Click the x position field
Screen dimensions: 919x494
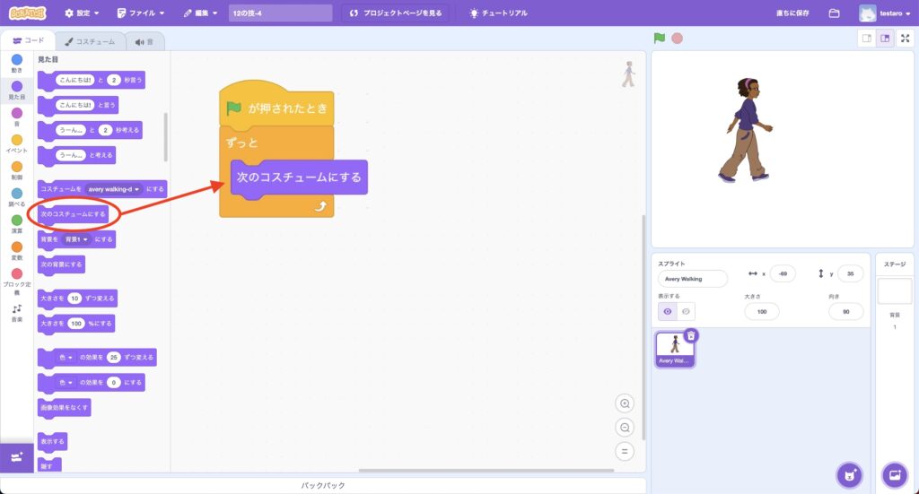point(783,273)
